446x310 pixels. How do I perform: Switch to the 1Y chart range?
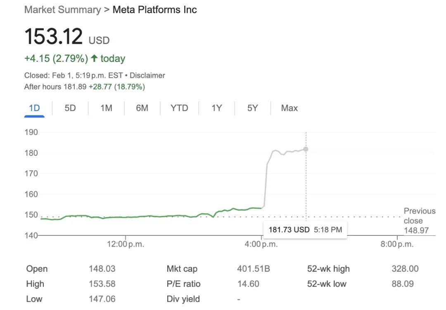[x=216, y=108]
